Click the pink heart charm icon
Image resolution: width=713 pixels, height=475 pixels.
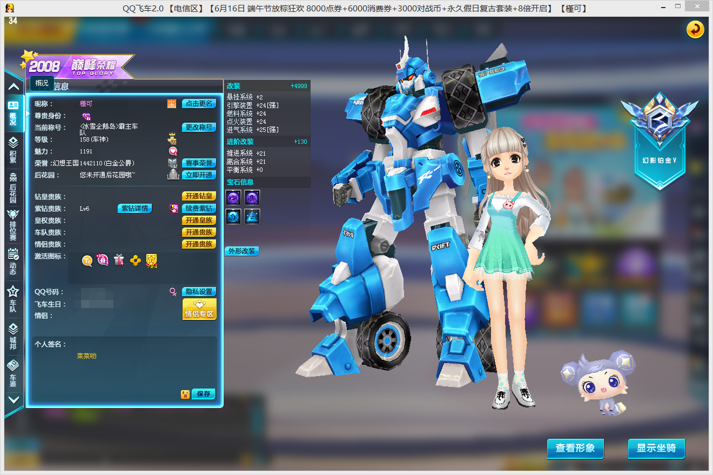(173, 151)
